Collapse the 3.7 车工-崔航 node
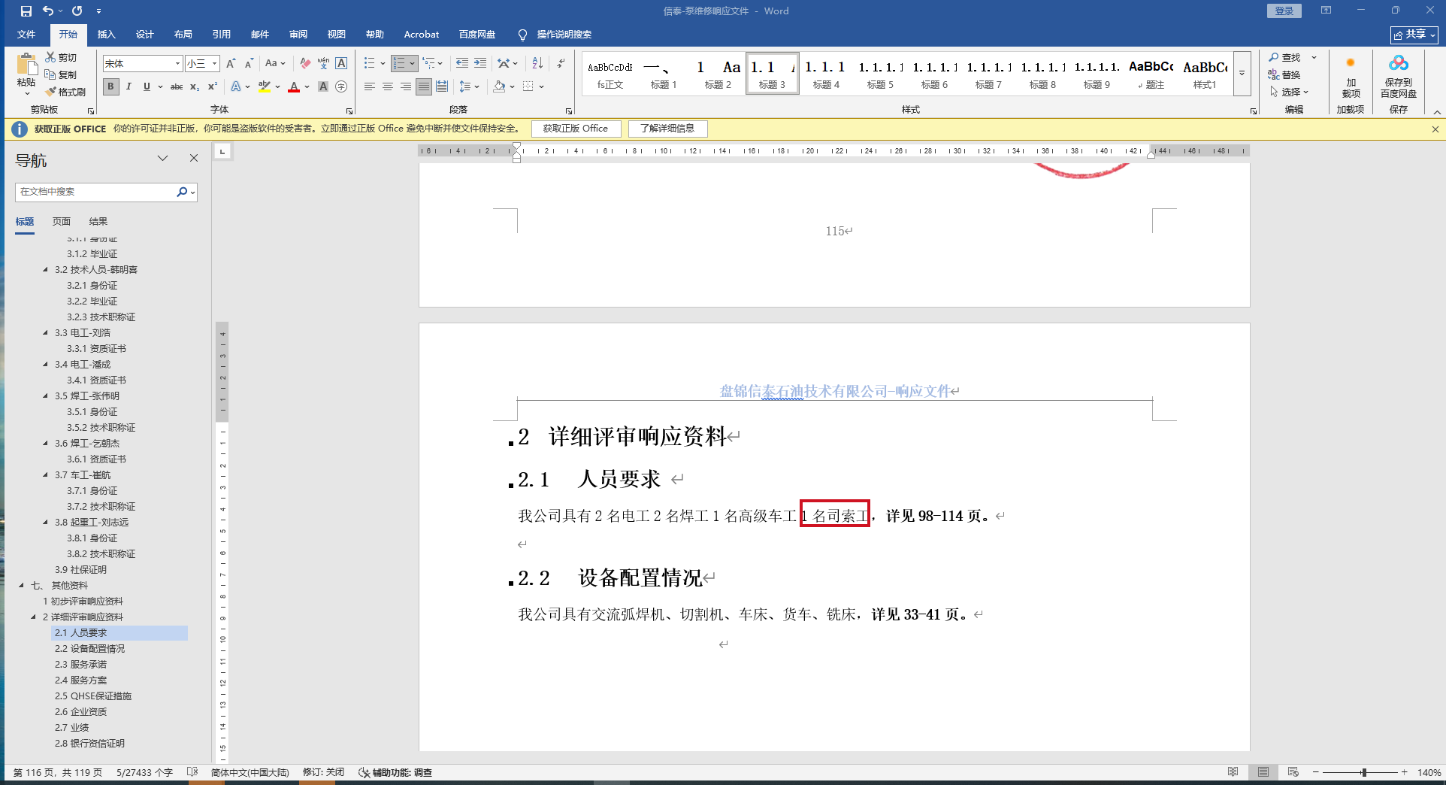The image size is (1446, 785). coord(45,474)
